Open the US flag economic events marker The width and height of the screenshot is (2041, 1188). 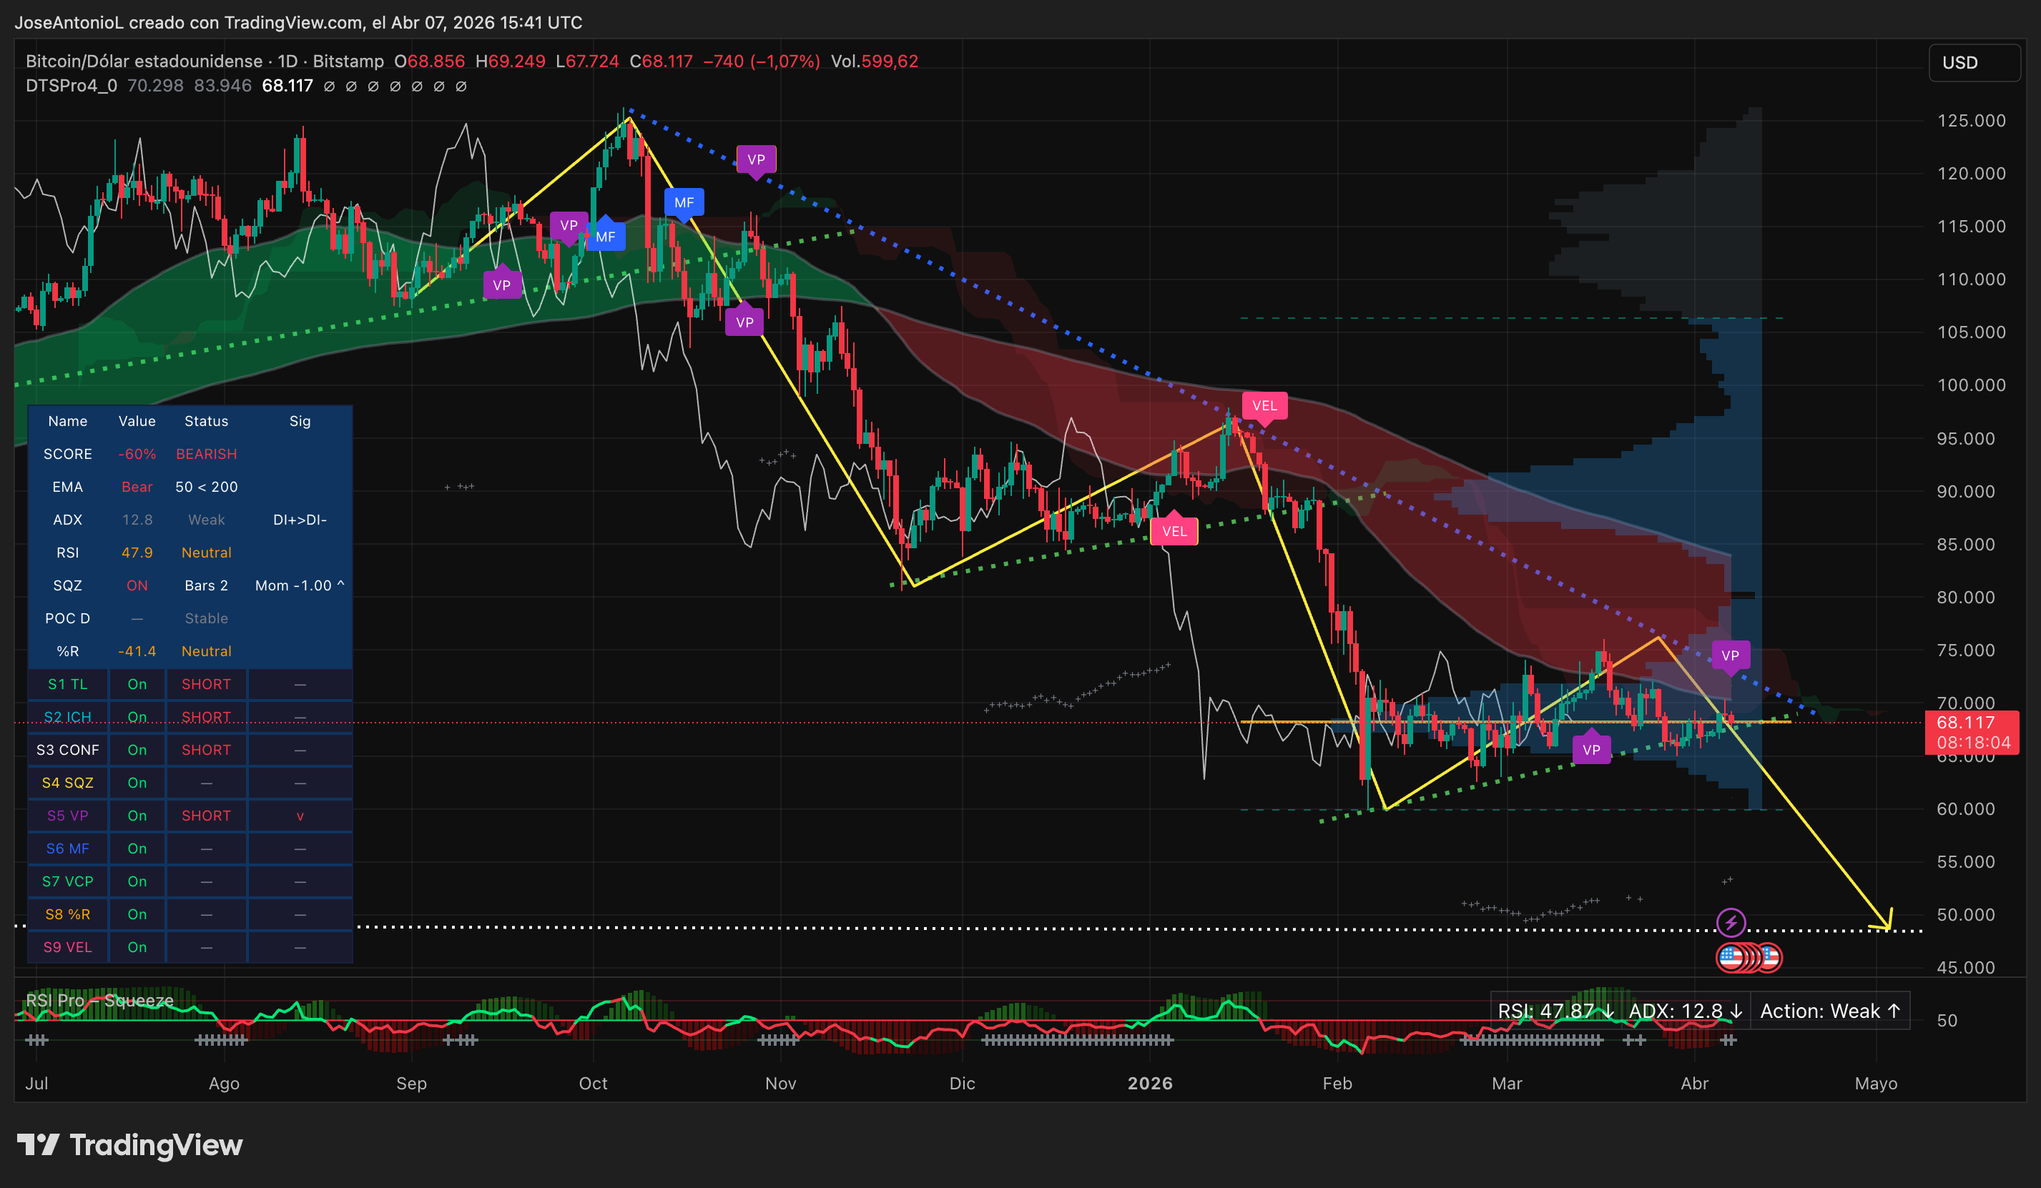(1749, 957)
